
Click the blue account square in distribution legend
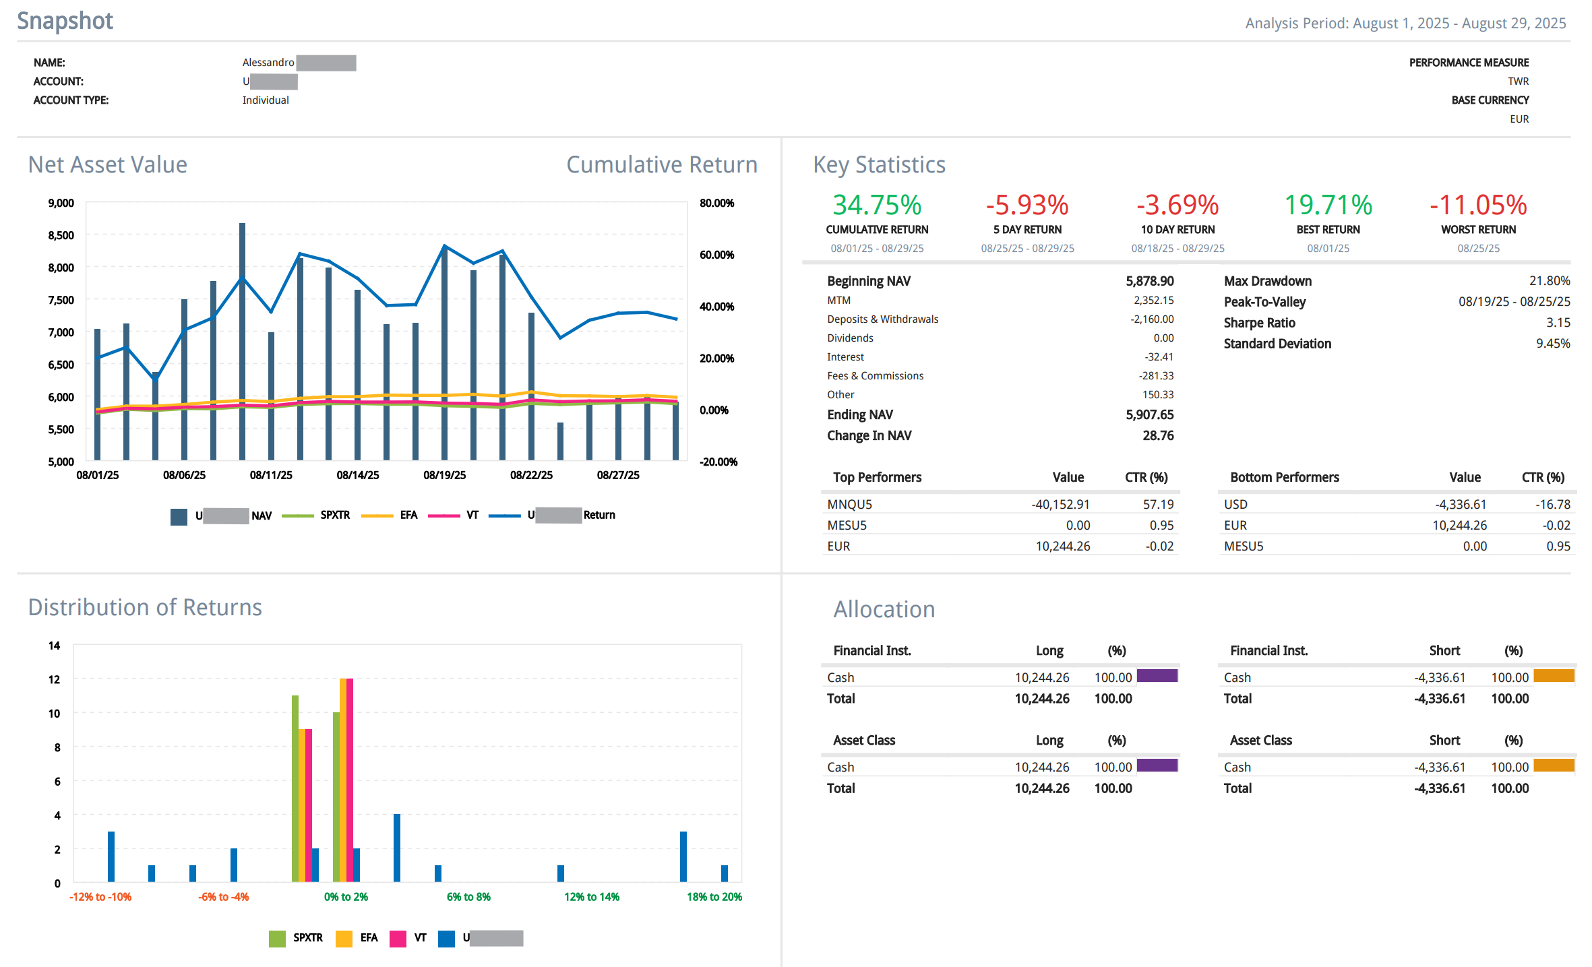click(x=446, y=938)
